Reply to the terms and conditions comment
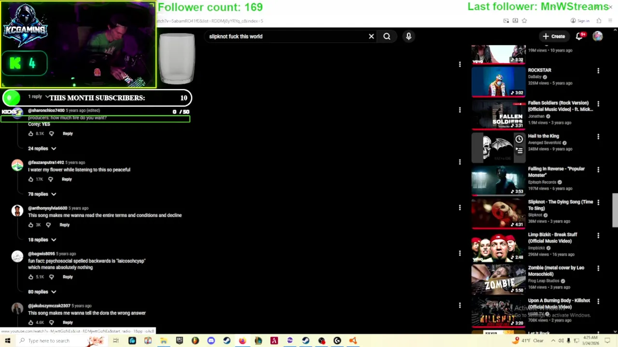This screenshot has height=347, width=618. [64, 225]
